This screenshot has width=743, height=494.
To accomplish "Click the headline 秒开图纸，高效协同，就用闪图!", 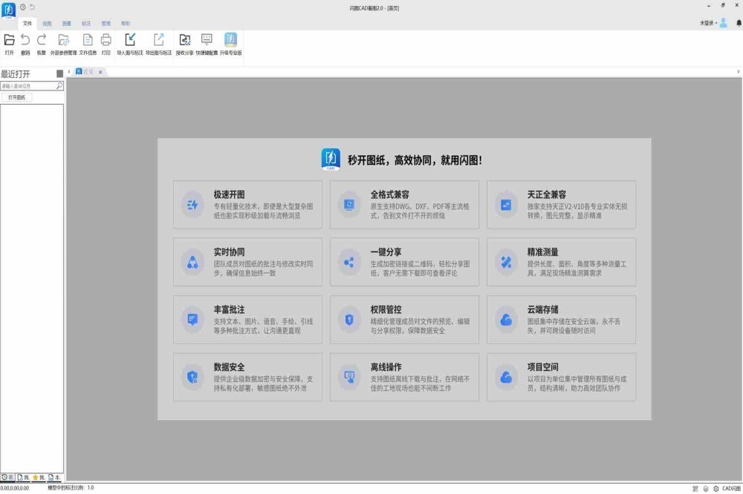I will (415, 160).
